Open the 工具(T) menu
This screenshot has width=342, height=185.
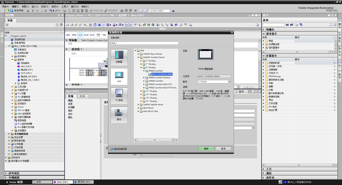click(65, 7)
